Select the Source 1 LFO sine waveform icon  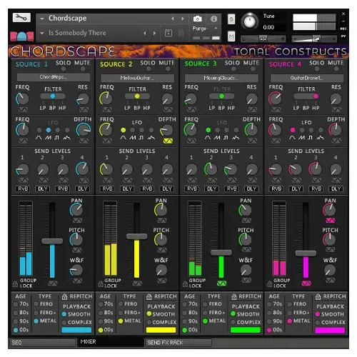pyautogui.click(x=39, y=138)
